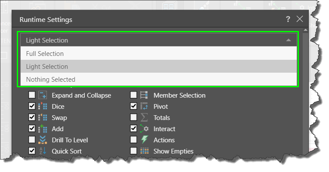Image resolution: width=329 pixels, height=172 pixels.
Task: Close the Runtime Settings dialog
Action: (x=300, y=19)
